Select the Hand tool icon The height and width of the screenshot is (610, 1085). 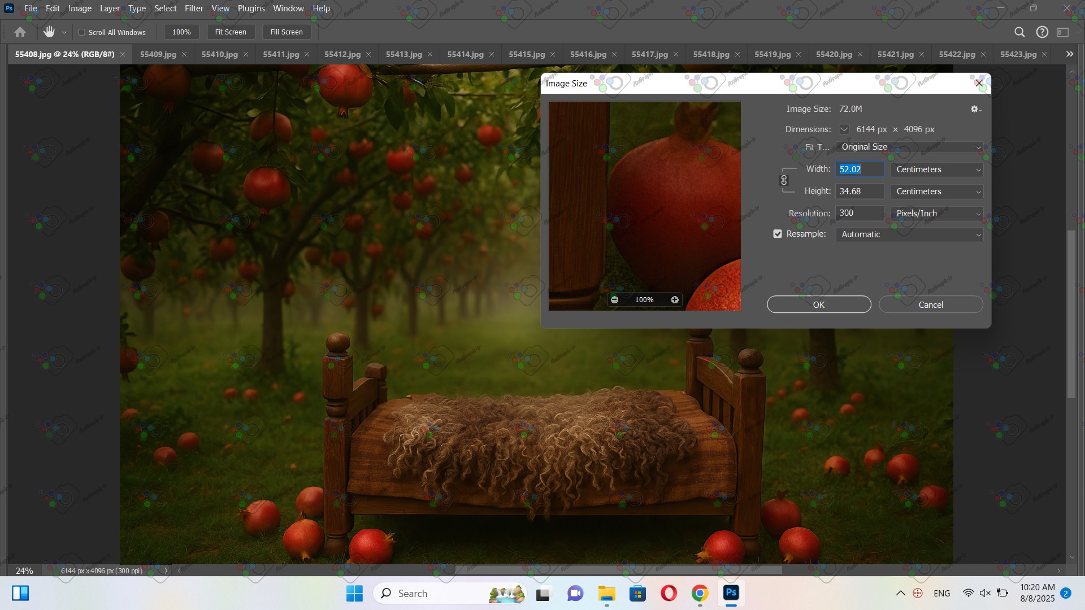tap(49, 32)
